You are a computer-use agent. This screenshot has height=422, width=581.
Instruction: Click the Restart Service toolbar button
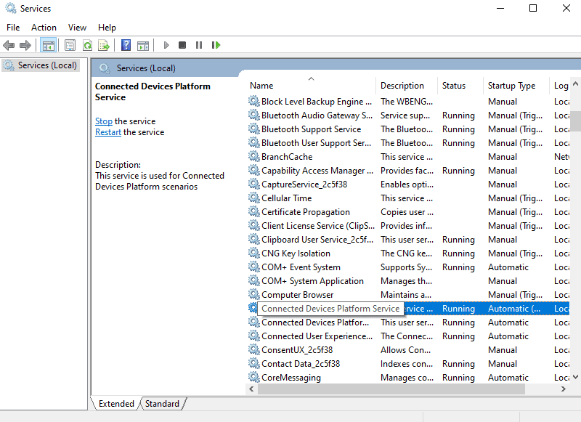point(216,45)
